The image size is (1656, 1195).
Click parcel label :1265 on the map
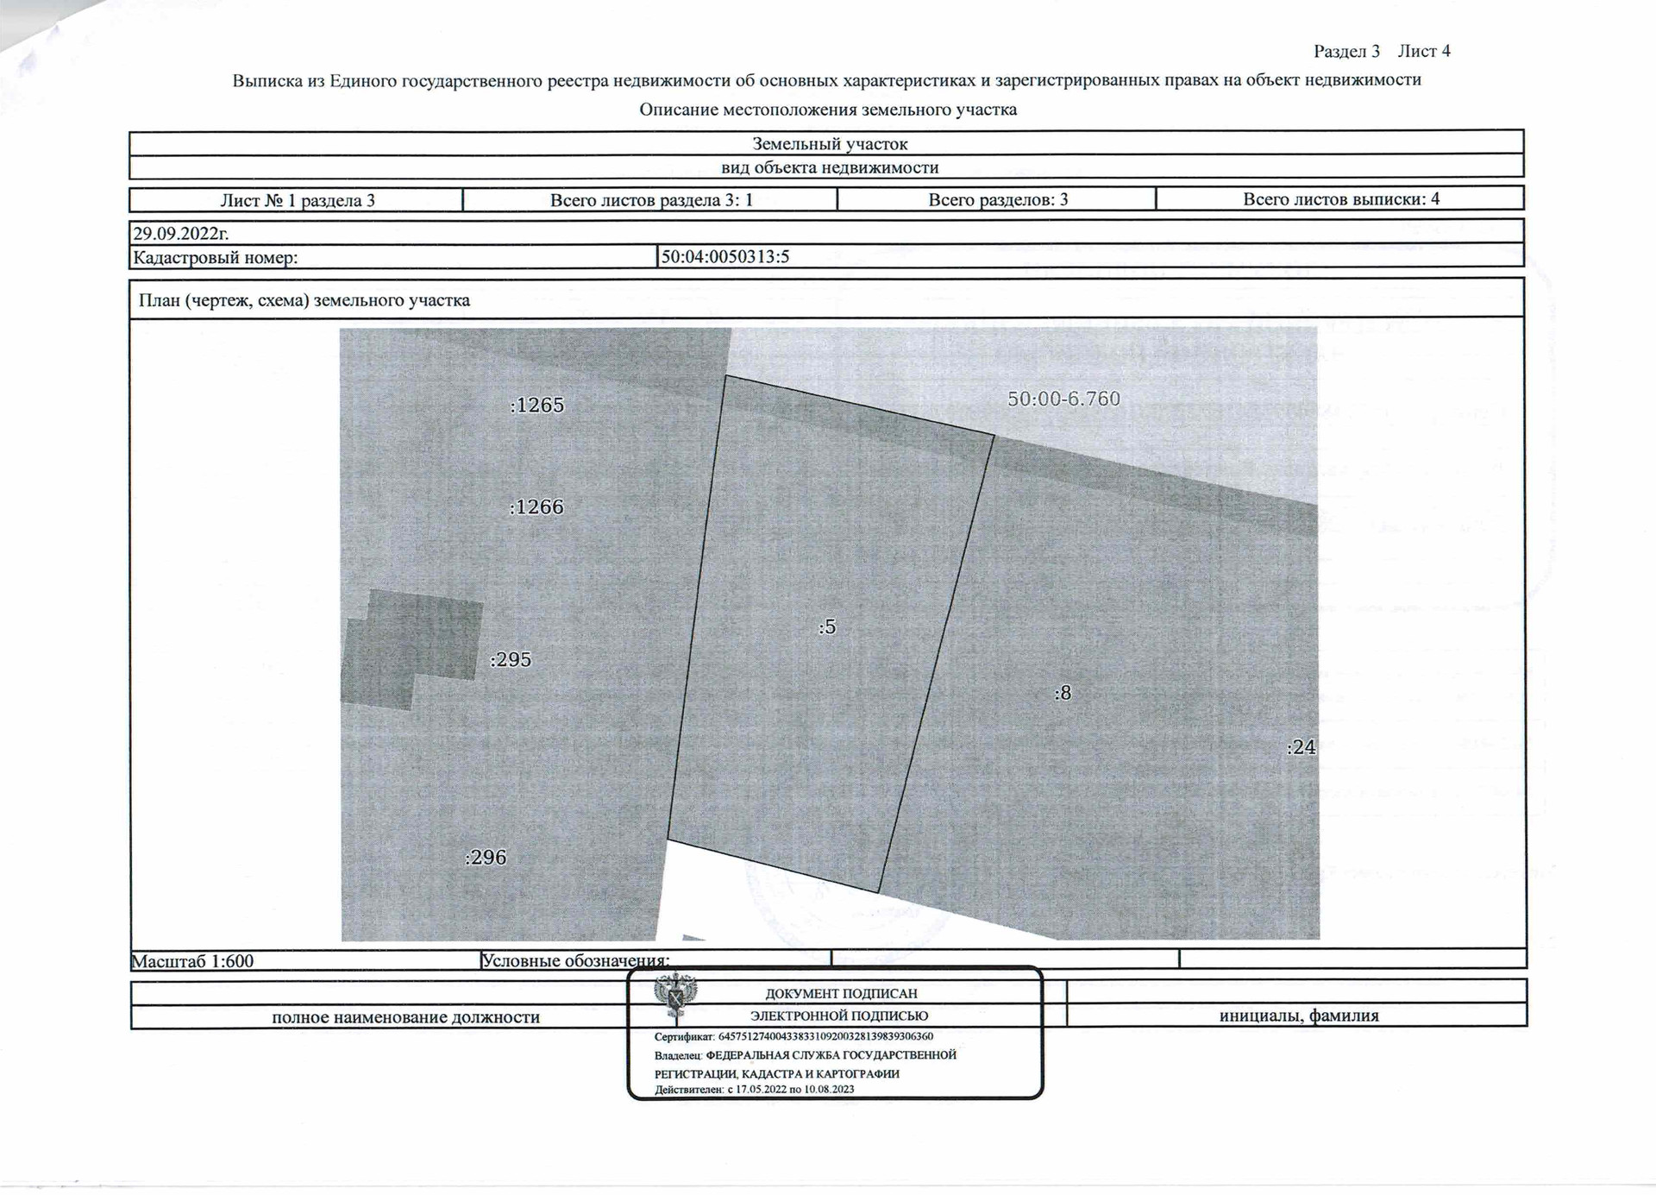(x=536, y=405)
